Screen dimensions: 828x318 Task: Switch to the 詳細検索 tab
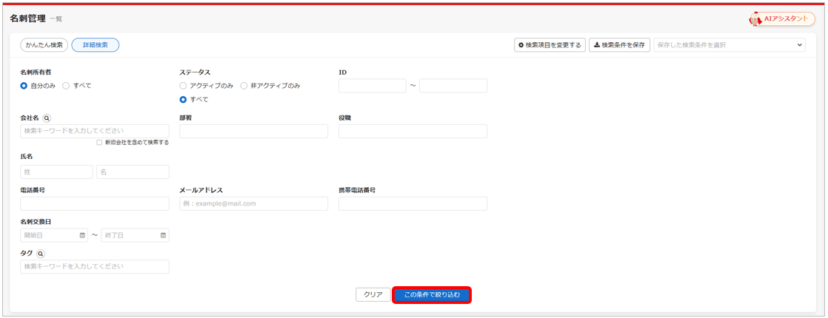point(95,45)
